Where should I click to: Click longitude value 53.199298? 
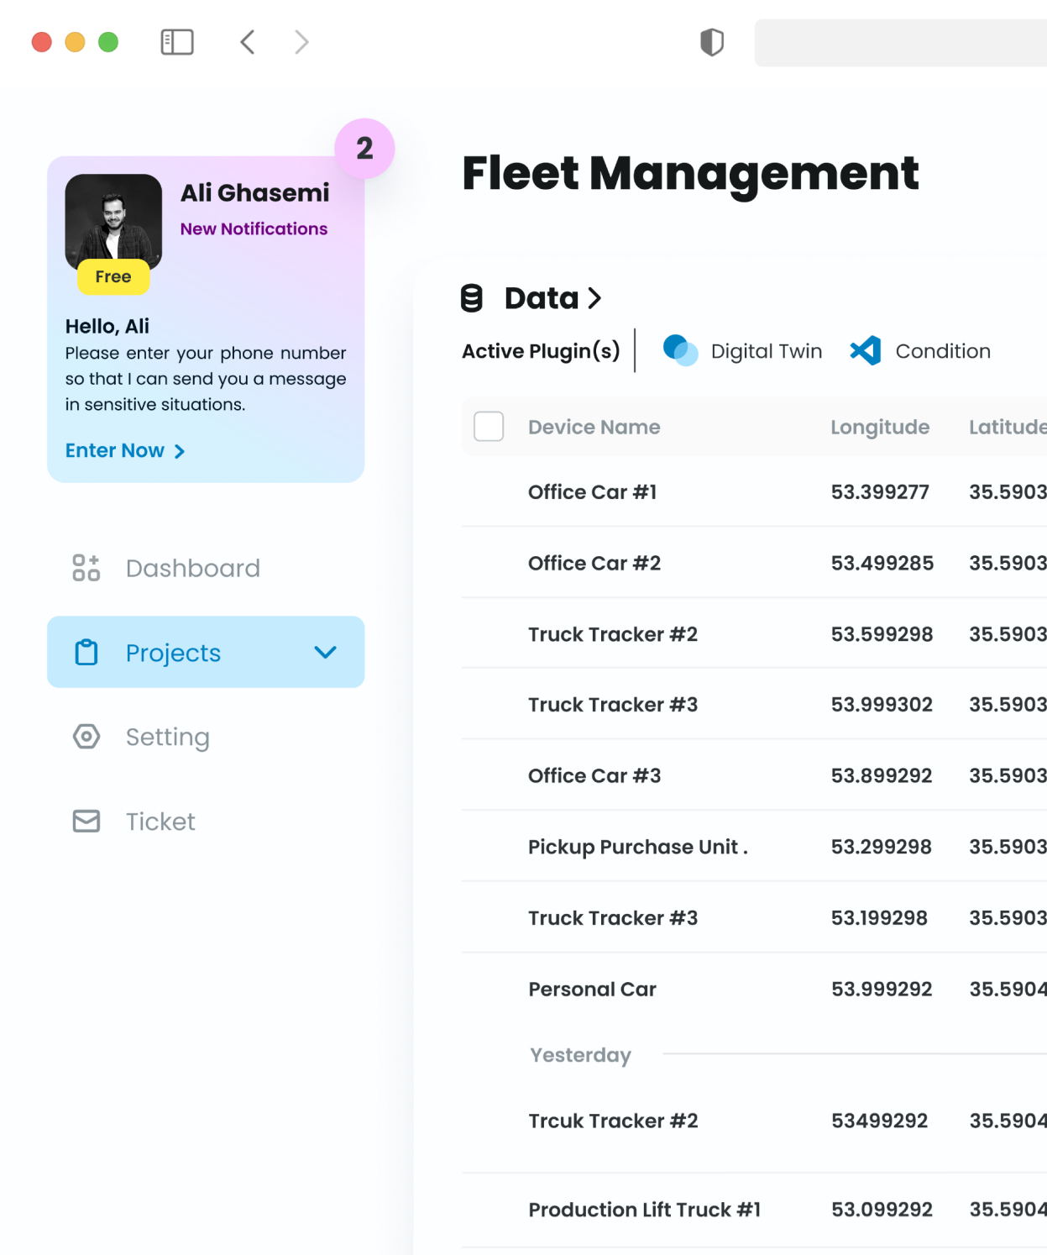pyautogui.click(x=879, y=918)
